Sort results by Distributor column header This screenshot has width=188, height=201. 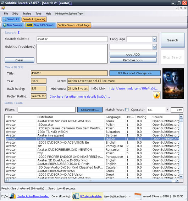tap(70, 117)
